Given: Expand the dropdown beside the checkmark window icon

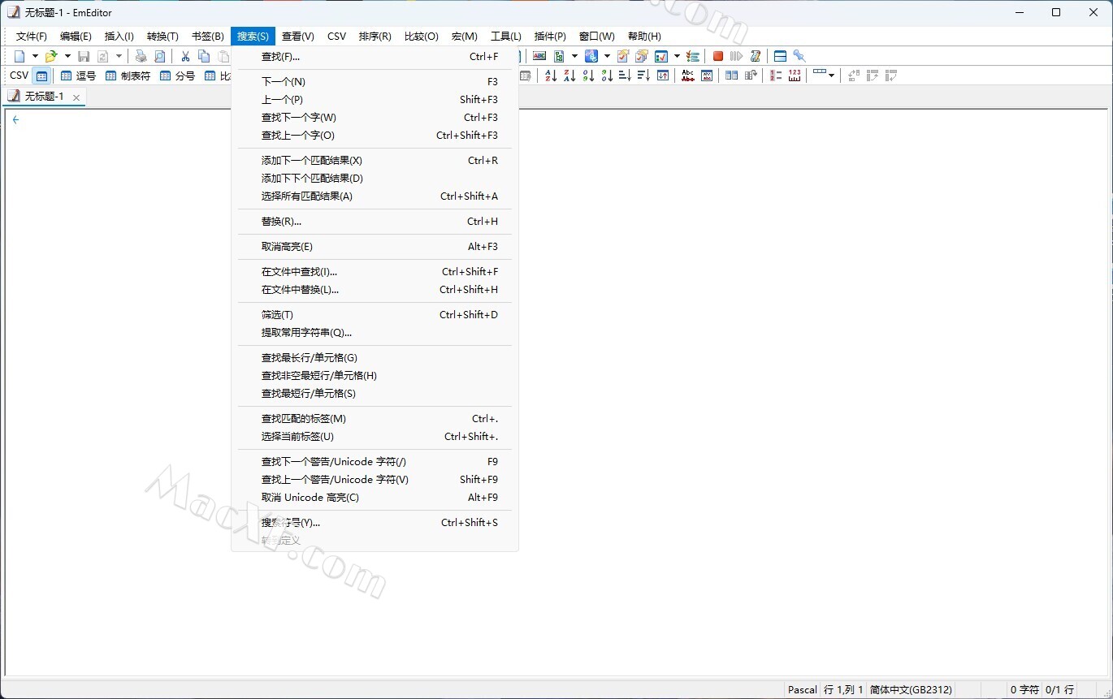Looking at the screenshot, I should pos(677,56).
